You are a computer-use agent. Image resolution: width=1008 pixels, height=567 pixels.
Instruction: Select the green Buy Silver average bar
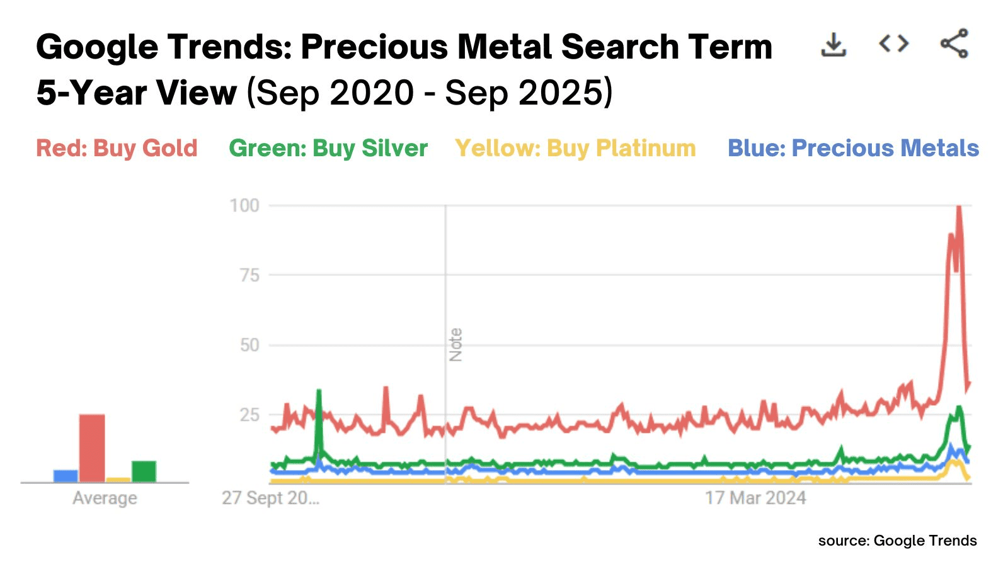point(144,471)
